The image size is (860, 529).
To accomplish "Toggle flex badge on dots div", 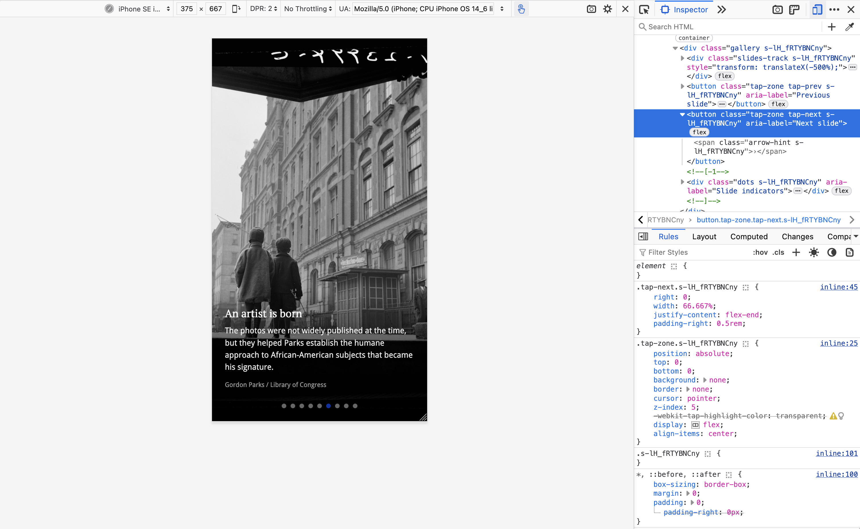I will click(x=841, y=191).
